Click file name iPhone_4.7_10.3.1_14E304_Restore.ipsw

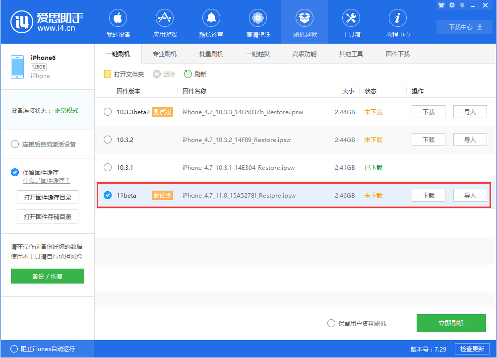pyautogui.click(x=239, y=167)
